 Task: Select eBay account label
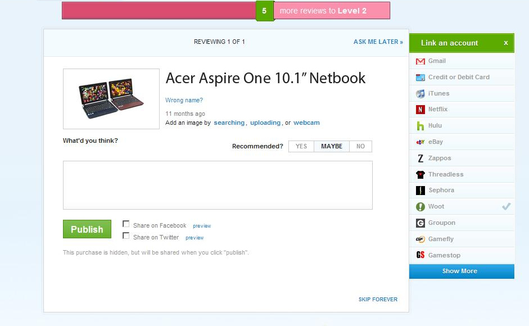coord(435,142)
